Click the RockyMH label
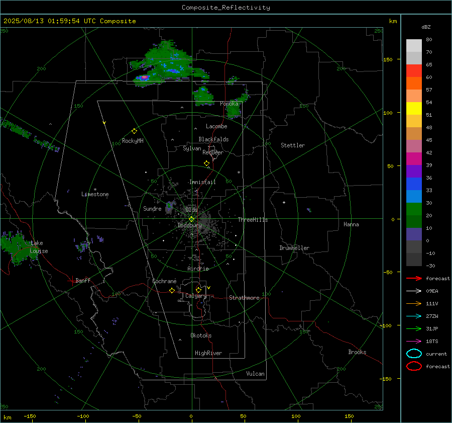 [x=133, y=141]
